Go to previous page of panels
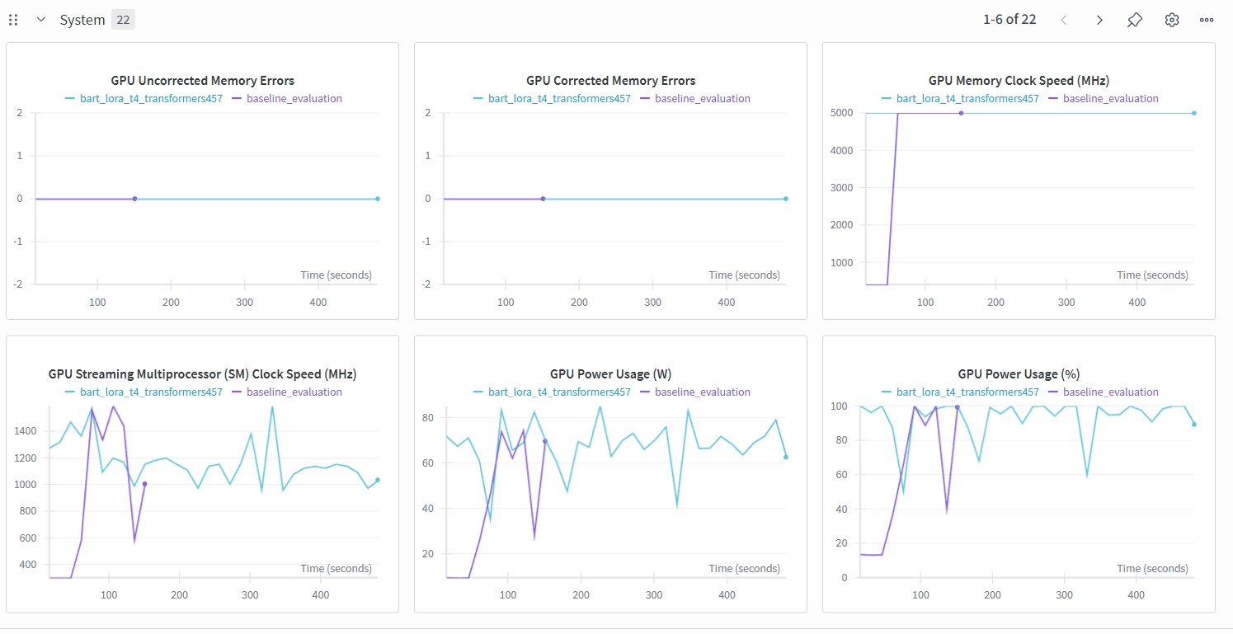This screenshot has height=634, width=1233. pyautogui.click(x=1063, y=20)
